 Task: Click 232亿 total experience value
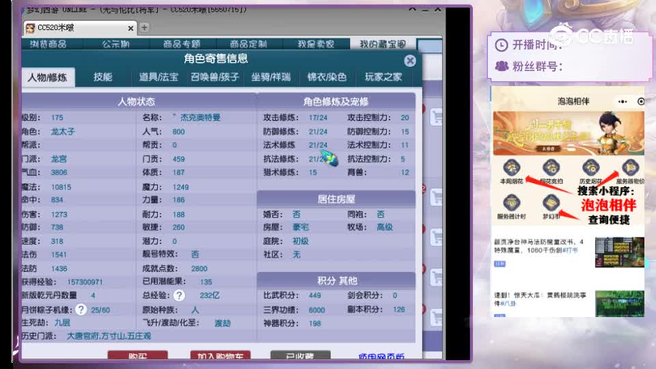pos(209,295)
